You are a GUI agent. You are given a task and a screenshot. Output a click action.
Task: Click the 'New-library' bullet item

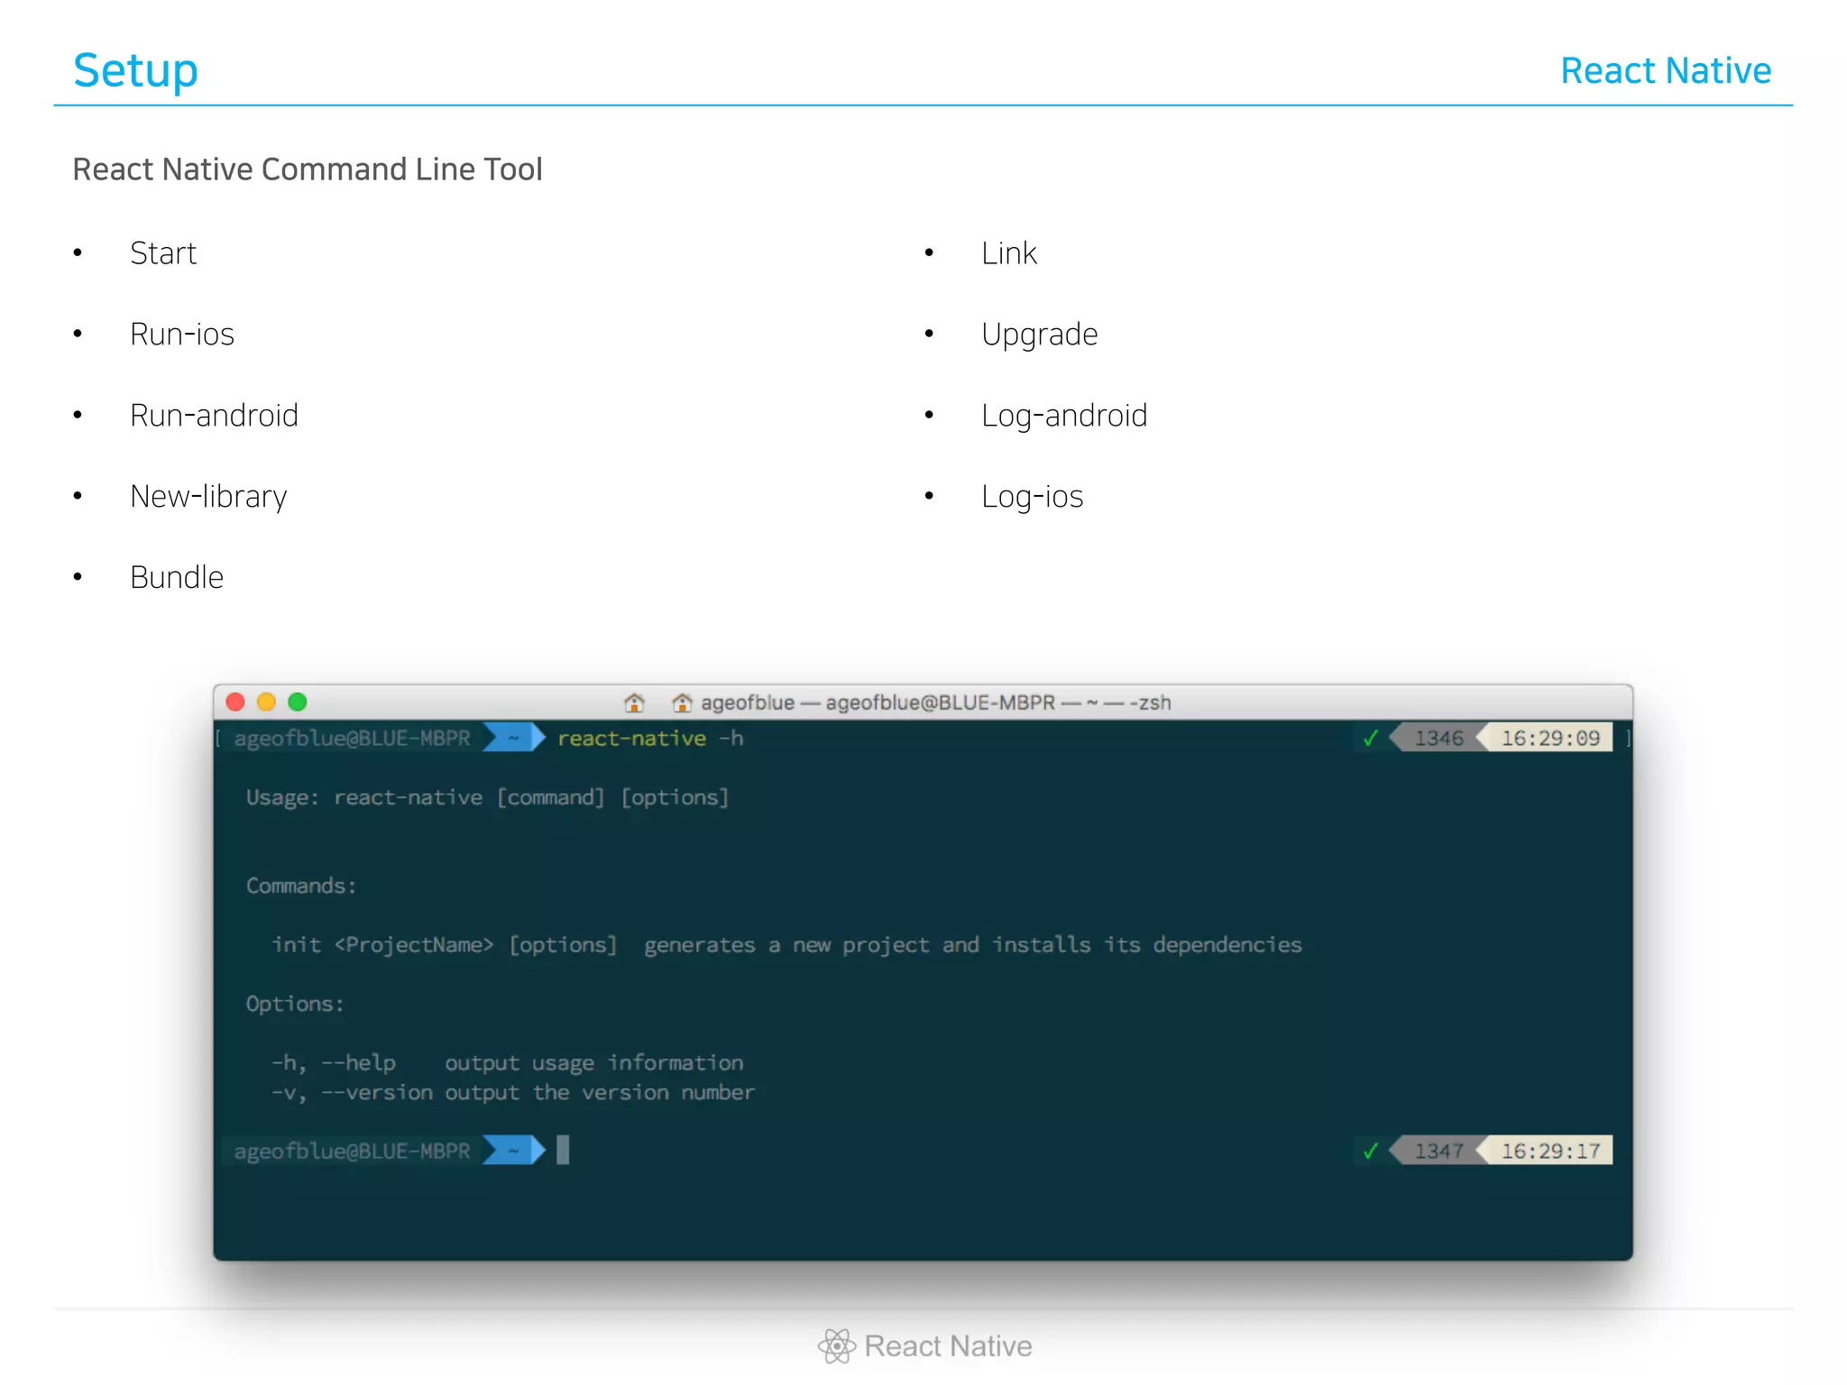tap(208, 497)
